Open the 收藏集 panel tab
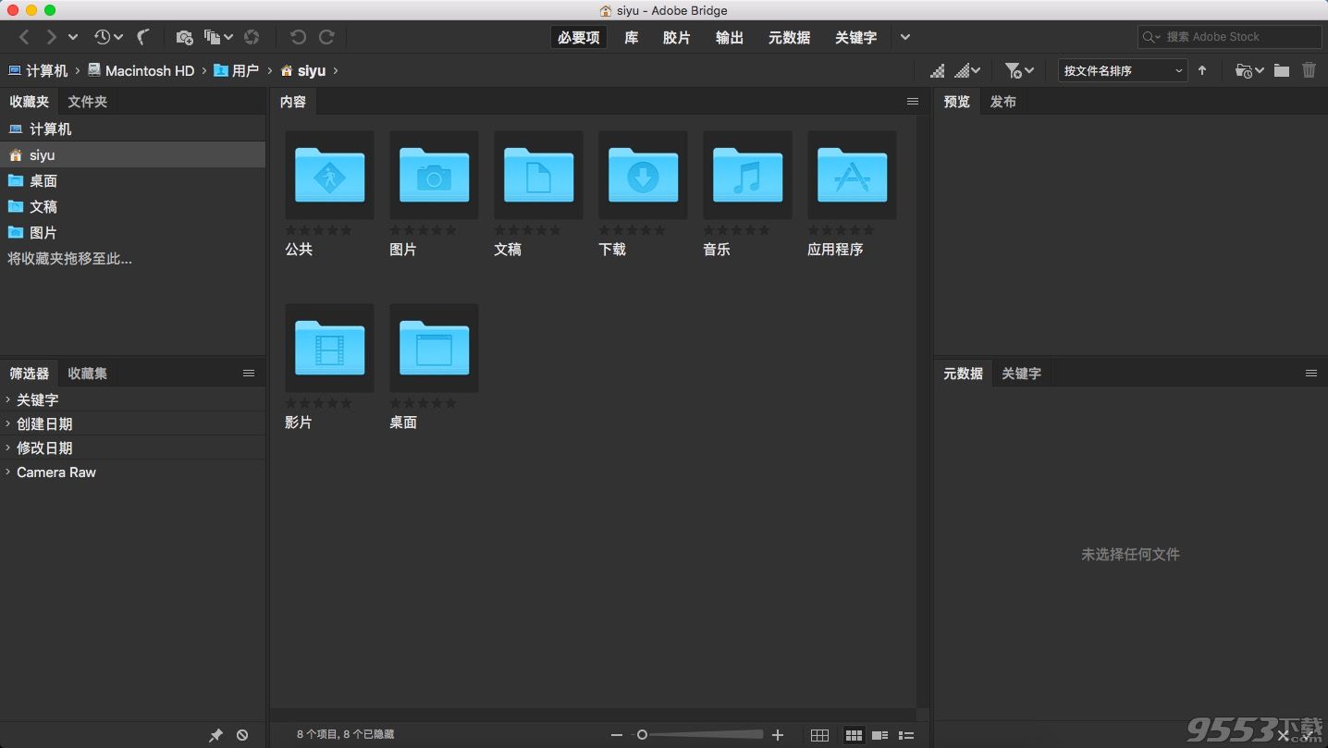The width and height of the screenshot is (1328, 748). coord(88,374)
